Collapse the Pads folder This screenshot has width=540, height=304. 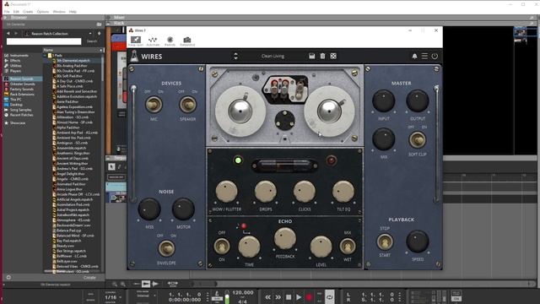45,55
